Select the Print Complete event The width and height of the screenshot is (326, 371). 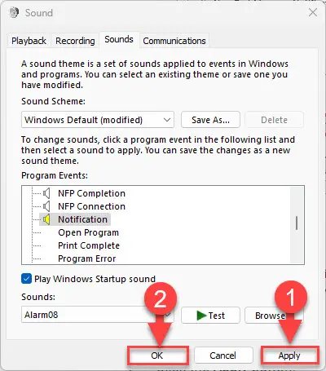(x=89, y=245)
